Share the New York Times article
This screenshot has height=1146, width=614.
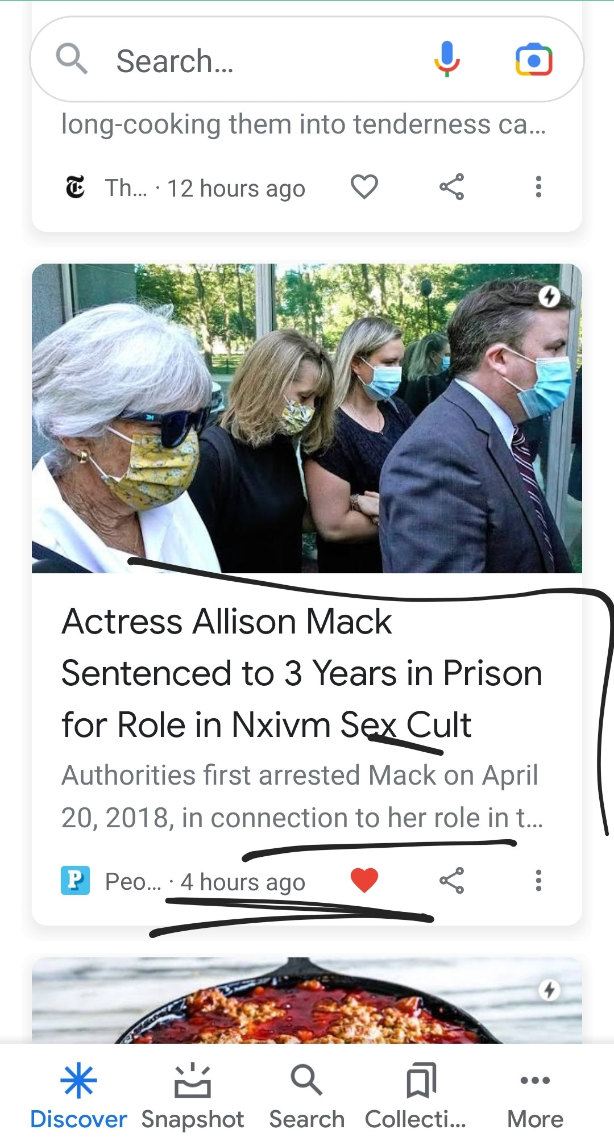[451, 187]
